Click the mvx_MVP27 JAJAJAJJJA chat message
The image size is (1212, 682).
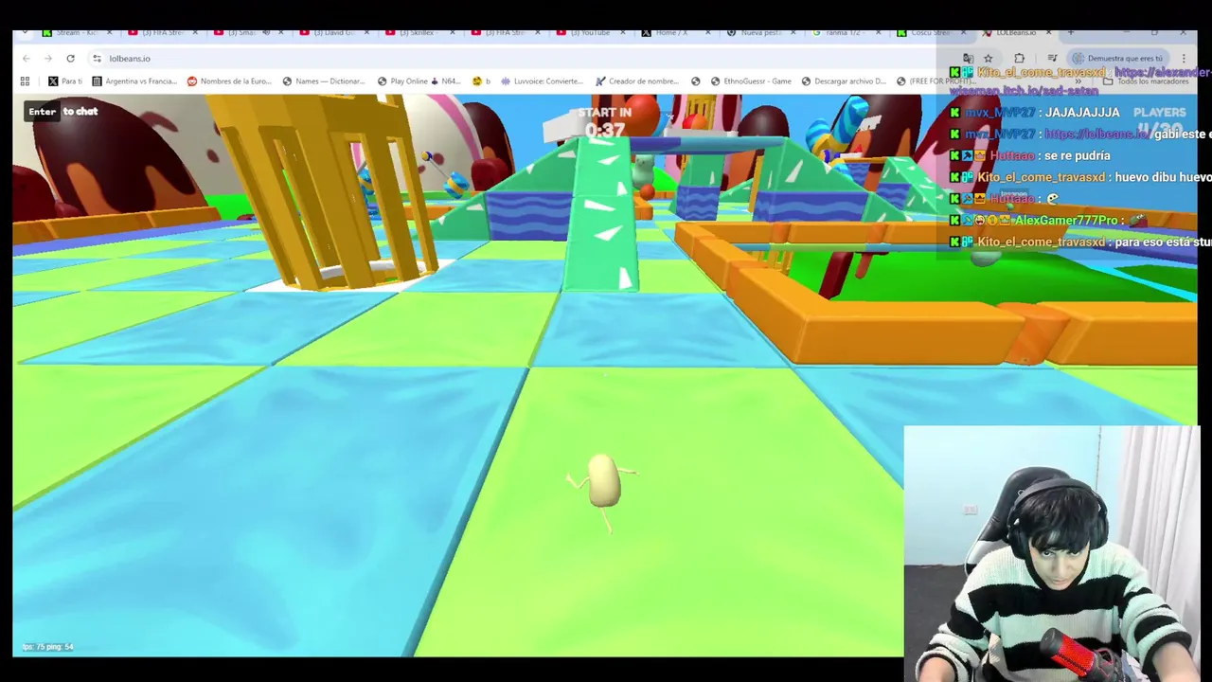[1035, 112]
